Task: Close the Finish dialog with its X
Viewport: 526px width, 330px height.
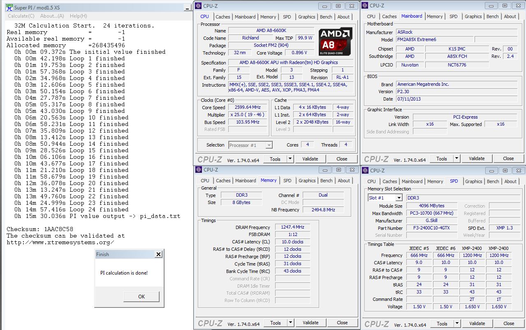Action: coord(158,254)
